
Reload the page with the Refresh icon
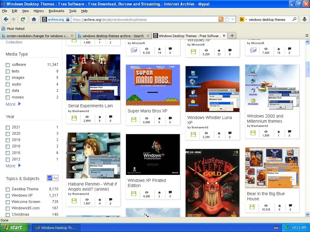point(23,19)
